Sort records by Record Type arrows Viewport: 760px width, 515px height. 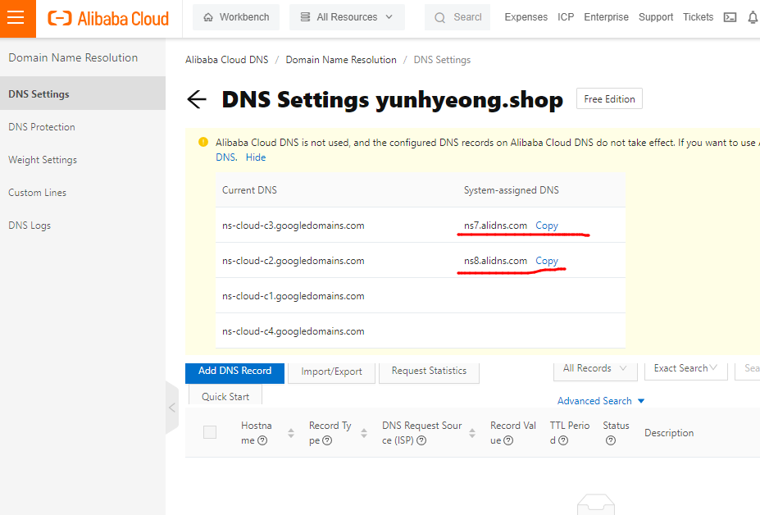coord(364,433)
